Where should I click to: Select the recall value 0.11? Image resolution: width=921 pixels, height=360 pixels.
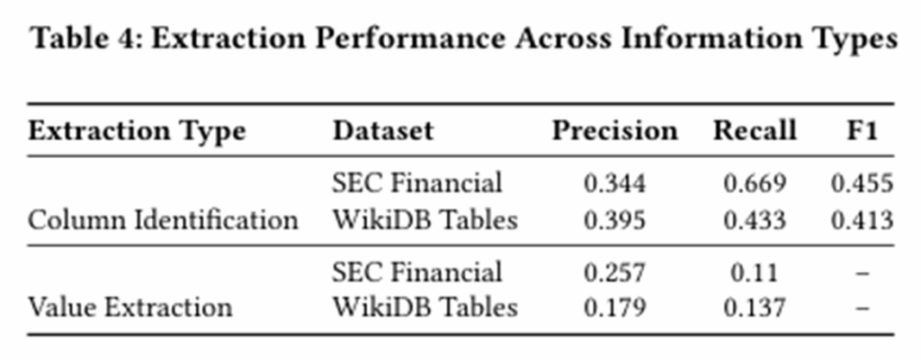pyautogui.click(x=755, y=272)
